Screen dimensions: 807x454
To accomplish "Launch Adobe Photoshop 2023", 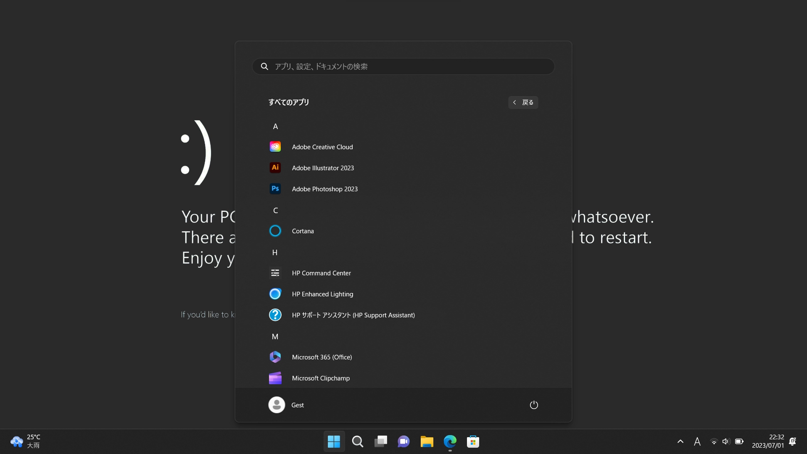I will point(324,189).
